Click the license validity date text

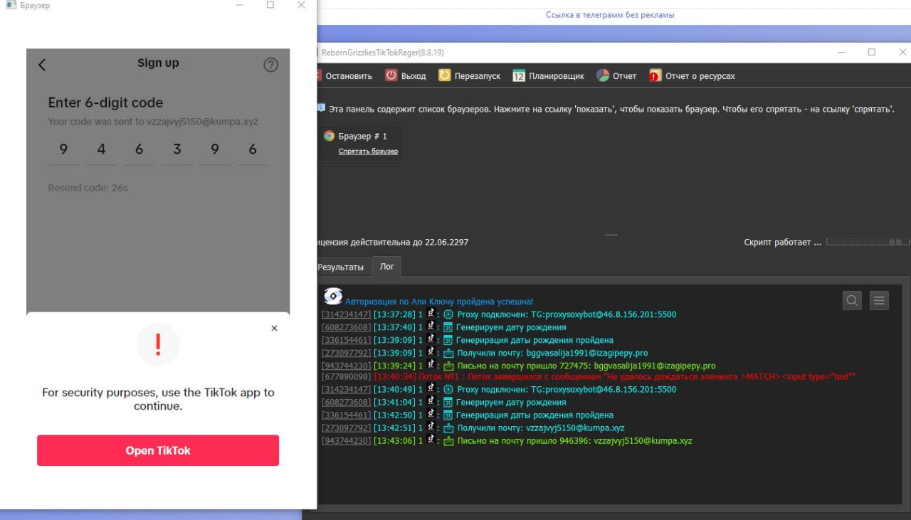tap(393, 243)
